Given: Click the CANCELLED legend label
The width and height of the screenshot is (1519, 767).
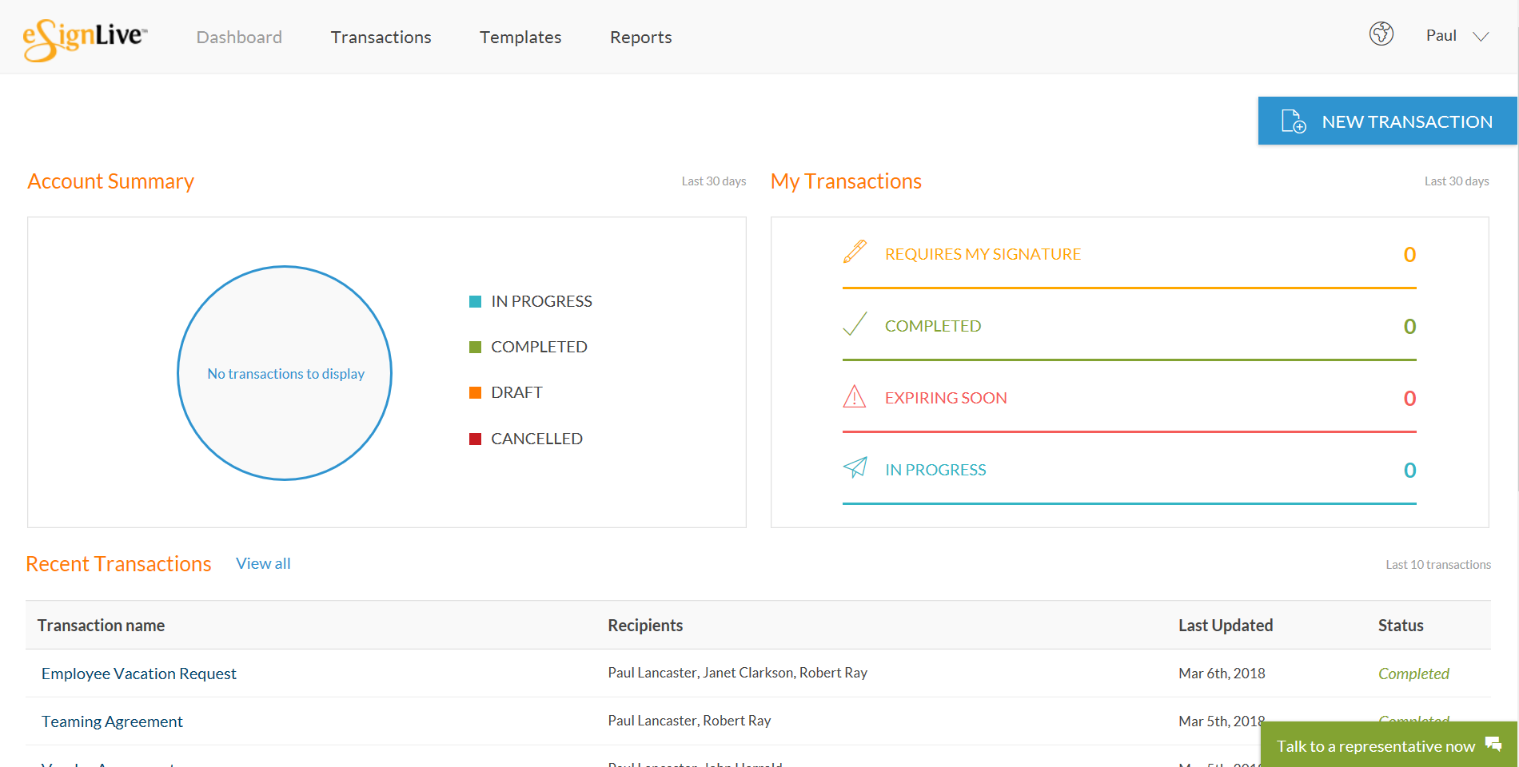Looking at the screenshot, I should 536,439.
